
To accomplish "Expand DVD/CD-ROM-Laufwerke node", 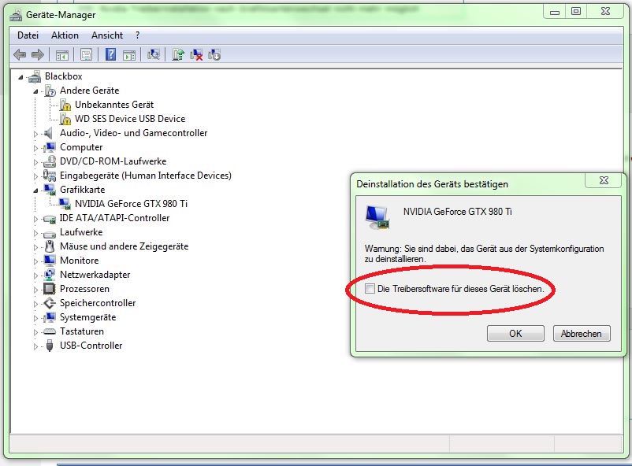I will [35, 162].
